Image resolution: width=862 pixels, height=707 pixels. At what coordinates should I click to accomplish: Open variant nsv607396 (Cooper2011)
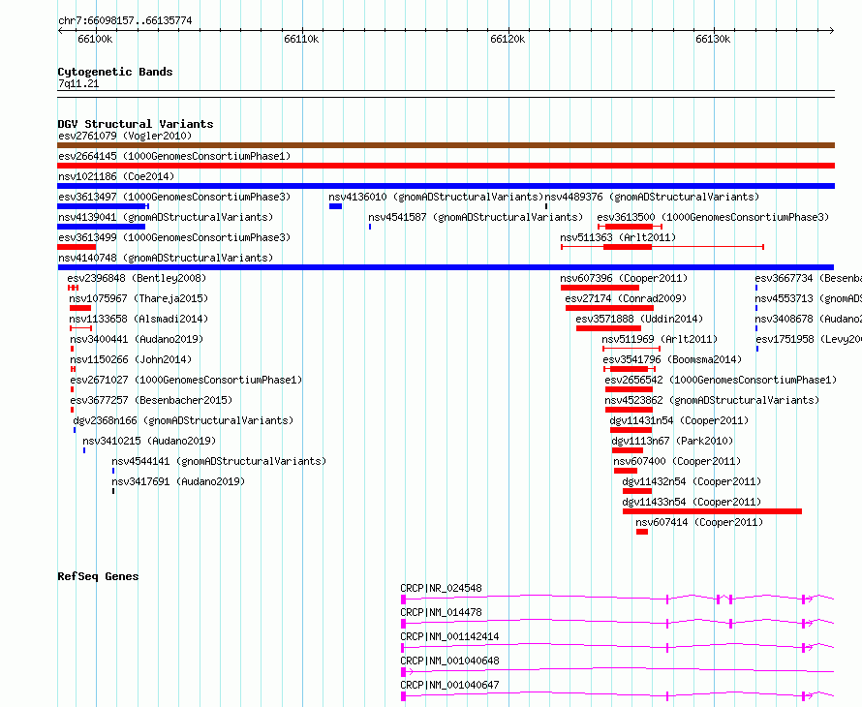(624, 278)
